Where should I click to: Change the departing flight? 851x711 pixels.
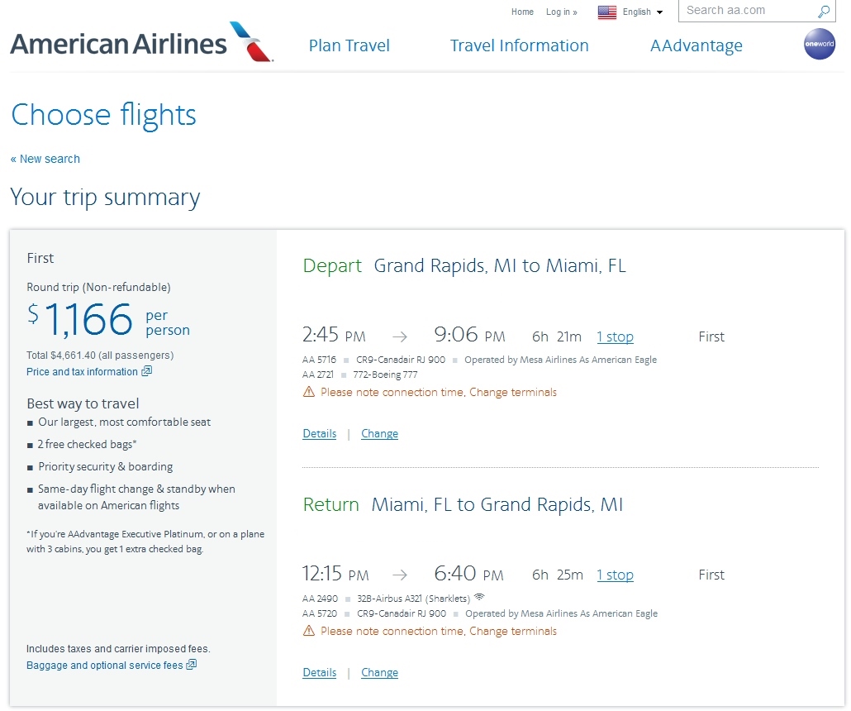click(x=379, y=433)
